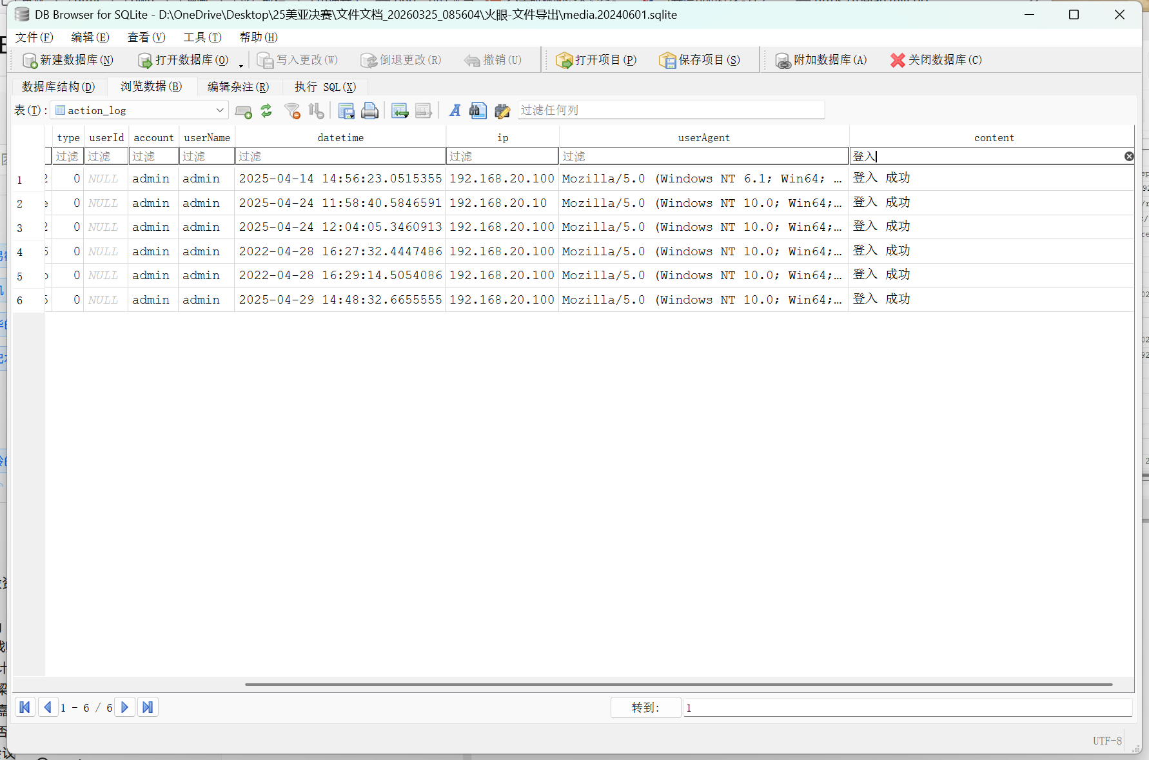The width and height of the screenshot is (1149, 760).
Task: Clear the content filter with X icon
Action: click(1129, 156)
